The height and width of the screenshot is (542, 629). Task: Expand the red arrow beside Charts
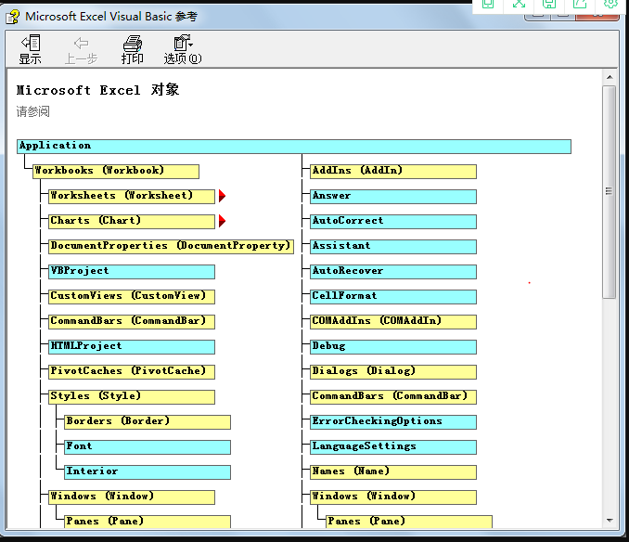tap(223, 221)
